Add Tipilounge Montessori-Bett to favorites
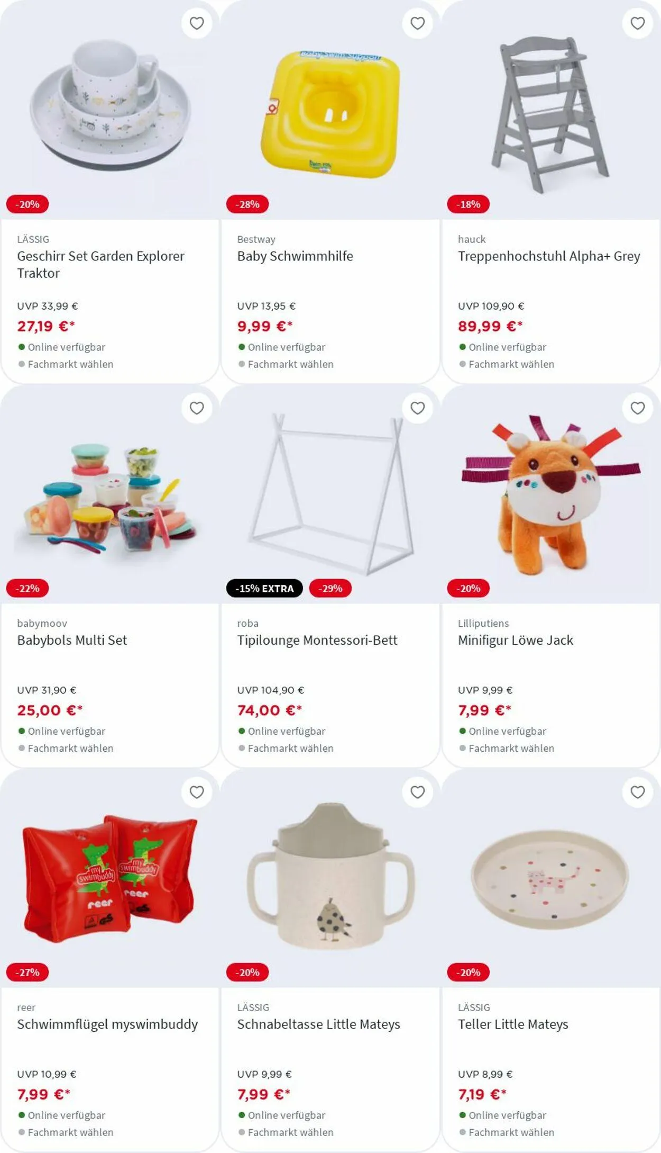The width and height of the screenshot is (661, 1153). 418,408
